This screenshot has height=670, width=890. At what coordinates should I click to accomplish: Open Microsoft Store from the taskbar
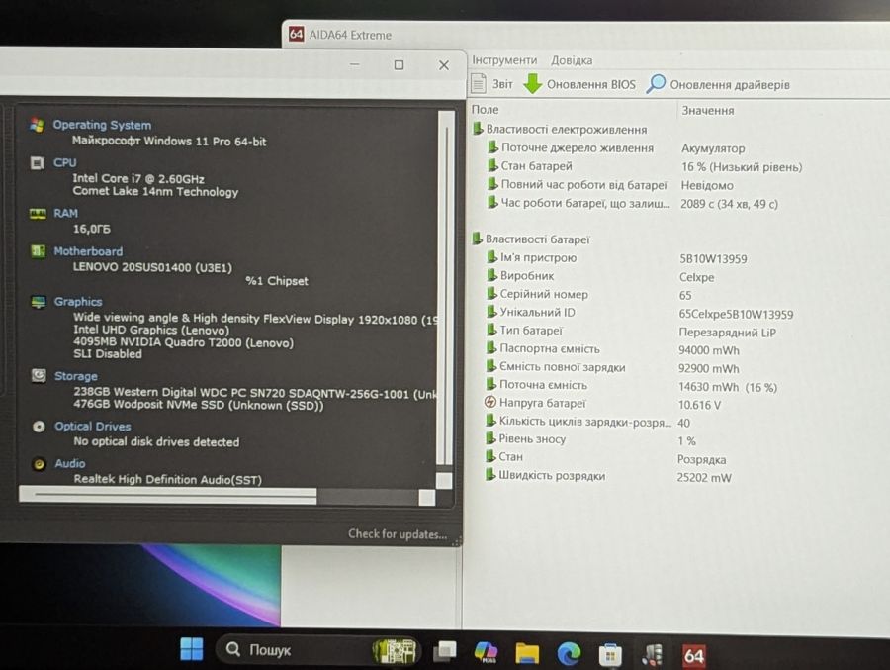pyautogui.click(x=609, y=654)
